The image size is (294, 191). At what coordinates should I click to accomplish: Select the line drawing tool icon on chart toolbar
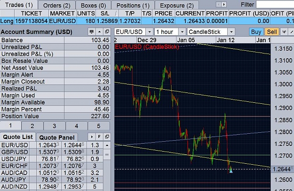(x=291, y=32)
